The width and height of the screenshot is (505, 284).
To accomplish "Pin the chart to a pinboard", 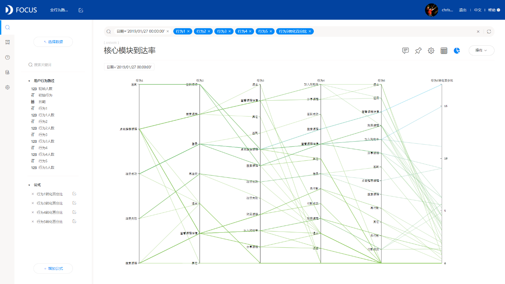I will [x=418, y=51].
